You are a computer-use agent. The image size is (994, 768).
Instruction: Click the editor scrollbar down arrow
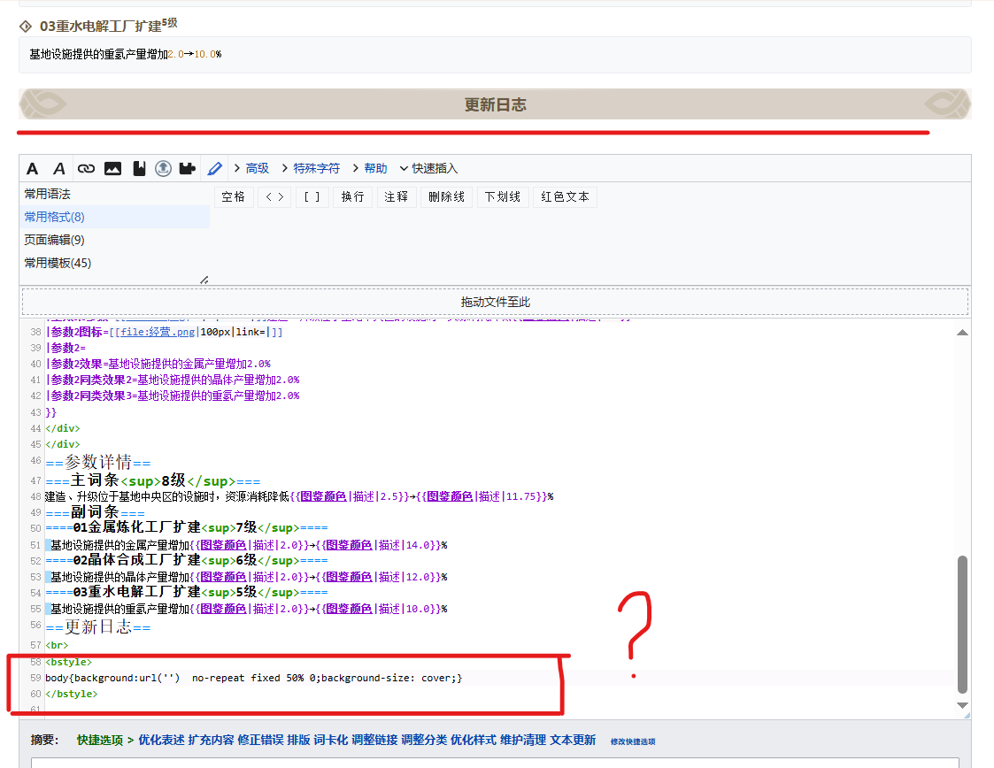[x=961, y=705]
